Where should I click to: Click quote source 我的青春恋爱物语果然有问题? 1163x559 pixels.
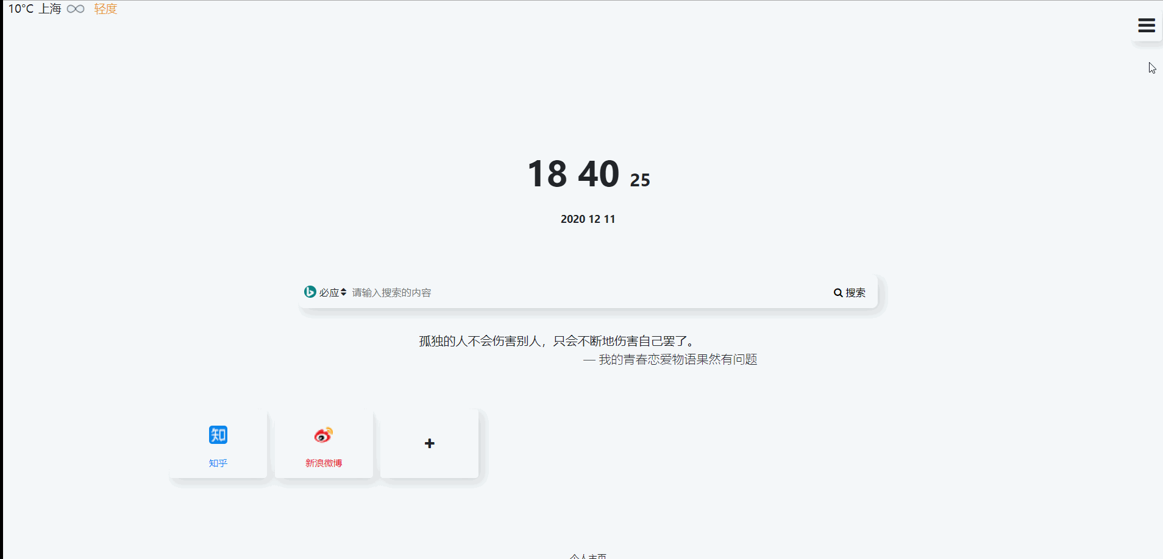(x=678, y=360)
